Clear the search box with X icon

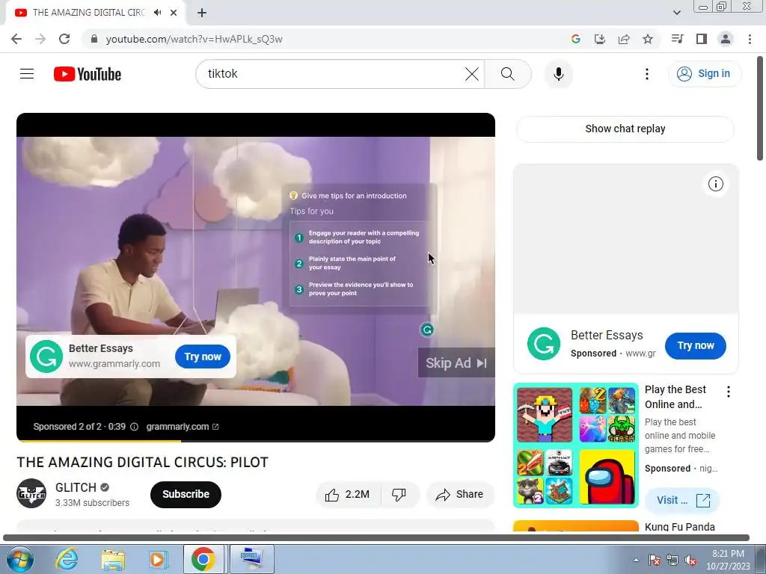[471, 74]
